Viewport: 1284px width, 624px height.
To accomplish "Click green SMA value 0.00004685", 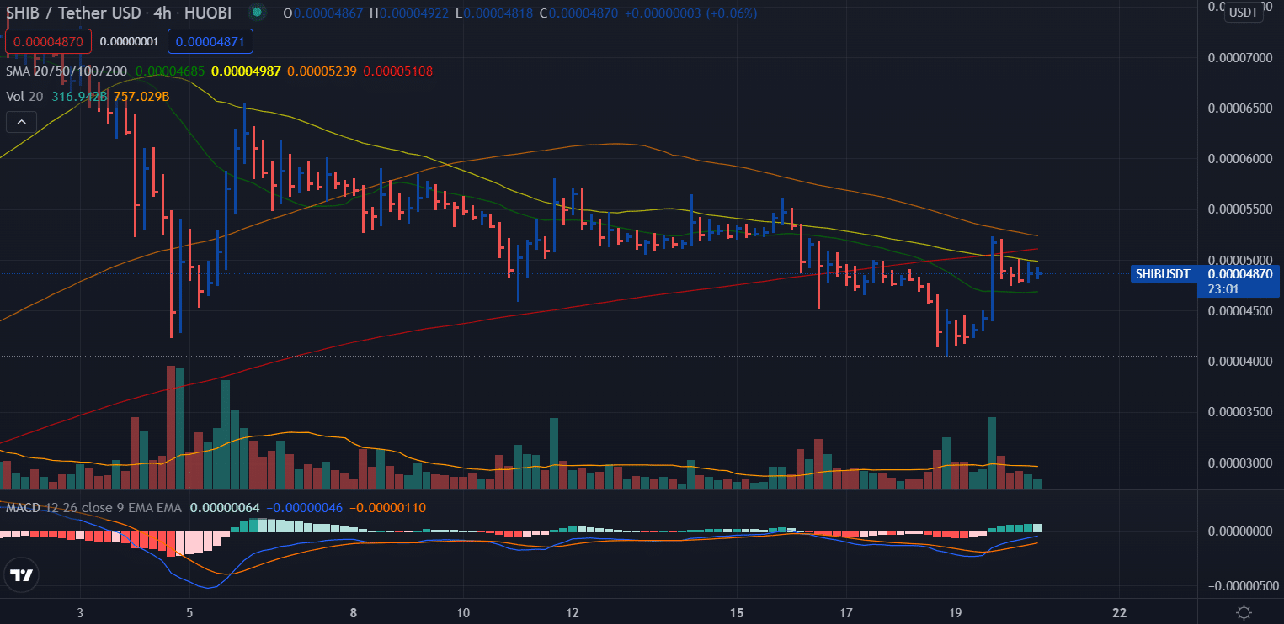I will point(169,71).
